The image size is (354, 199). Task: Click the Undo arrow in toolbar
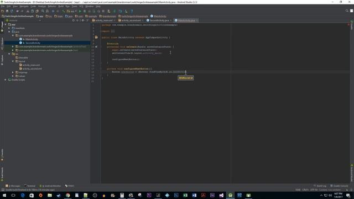(x=17, y=11)
